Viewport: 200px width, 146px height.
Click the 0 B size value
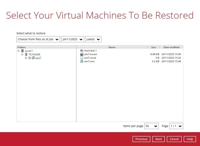157,58
